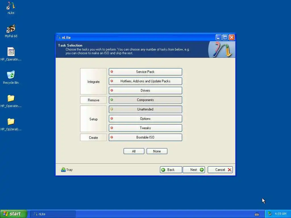Click the Create group button
291x218 pixels.
tap(93, 138)
